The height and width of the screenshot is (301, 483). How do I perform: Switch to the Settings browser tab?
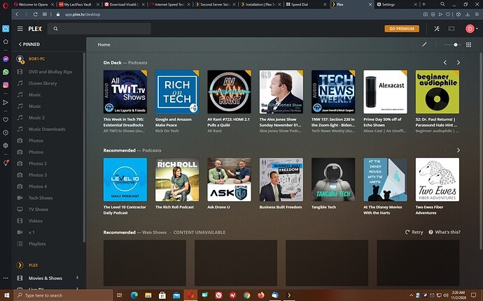[x=397, y=4]
